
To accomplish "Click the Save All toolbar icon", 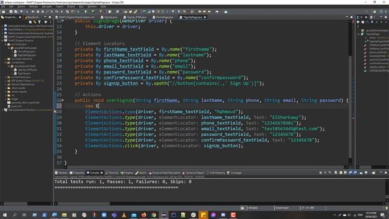I will [16, 12].
